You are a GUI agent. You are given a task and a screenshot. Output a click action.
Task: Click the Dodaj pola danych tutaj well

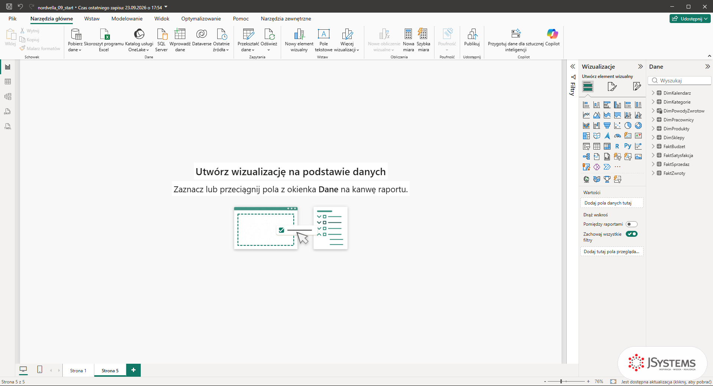point(612,203)
